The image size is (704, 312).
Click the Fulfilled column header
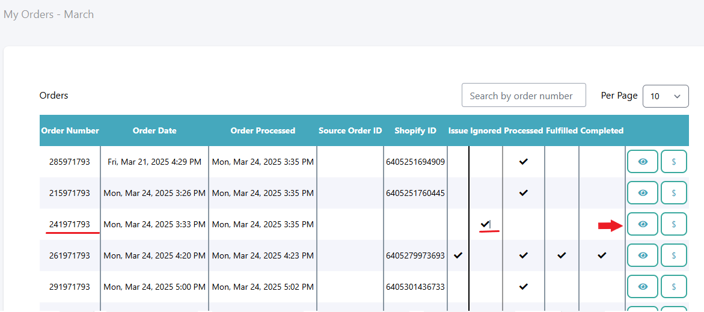coord(562,130)
